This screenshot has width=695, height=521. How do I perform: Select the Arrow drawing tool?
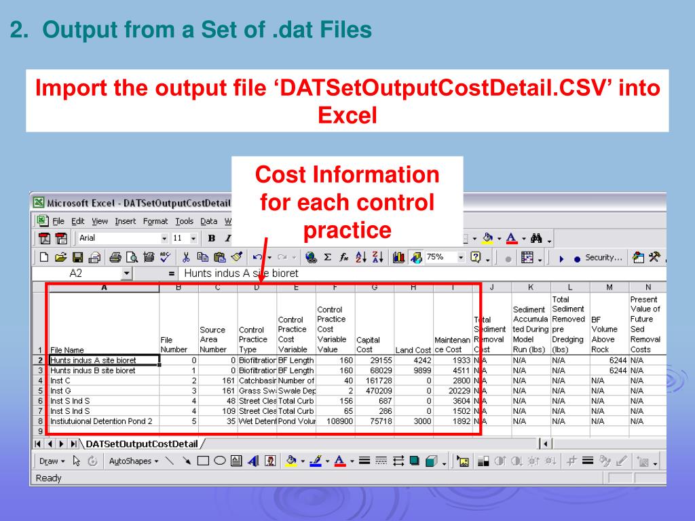(x=187, y=461)
